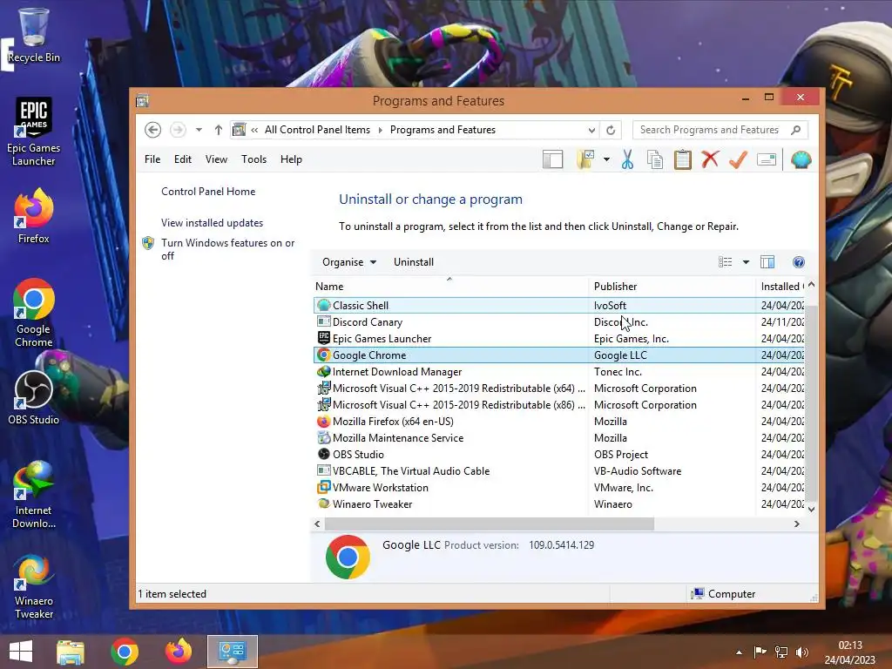Image resolution: width=892 pixels, height=669 pixels.
Task: Select the Discord Canary program row
Action: [558, 322]
